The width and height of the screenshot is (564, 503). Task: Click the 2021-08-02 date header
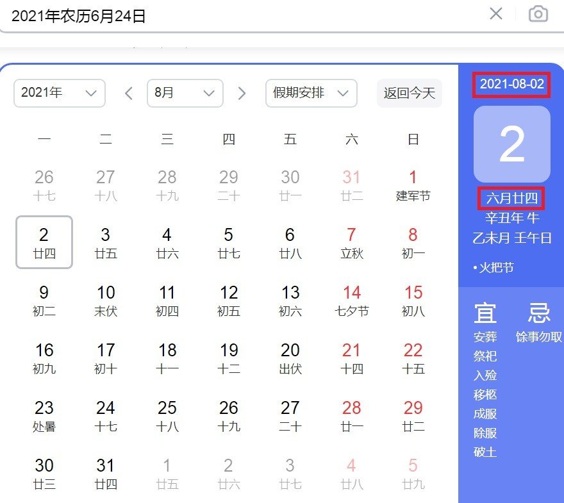click(511, 85)
